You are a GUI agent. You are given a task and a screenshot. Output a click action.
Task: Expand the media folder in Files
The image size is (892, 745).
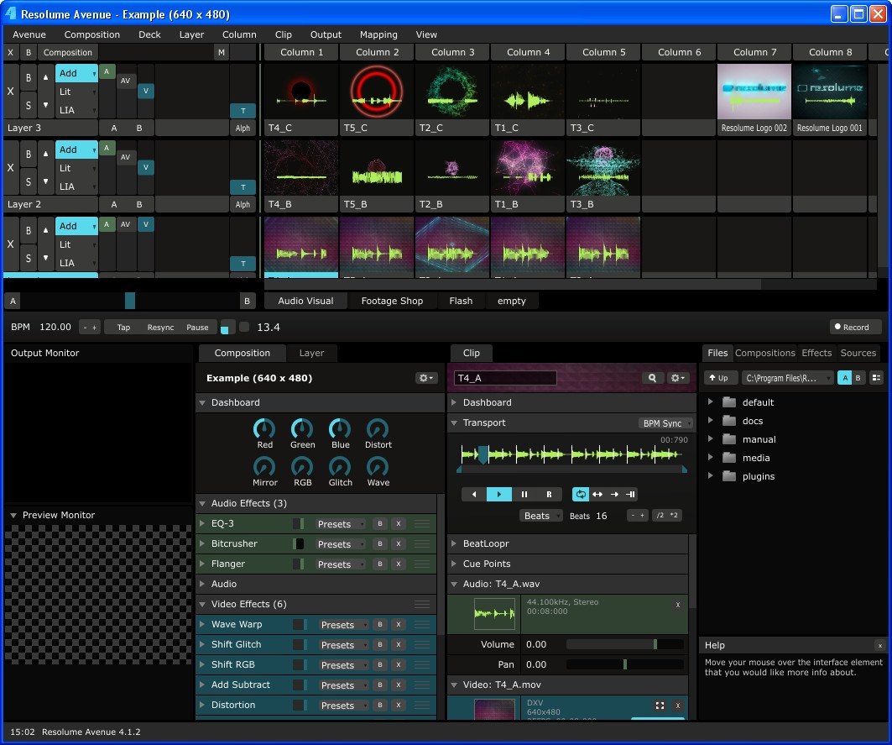[711, 458]
